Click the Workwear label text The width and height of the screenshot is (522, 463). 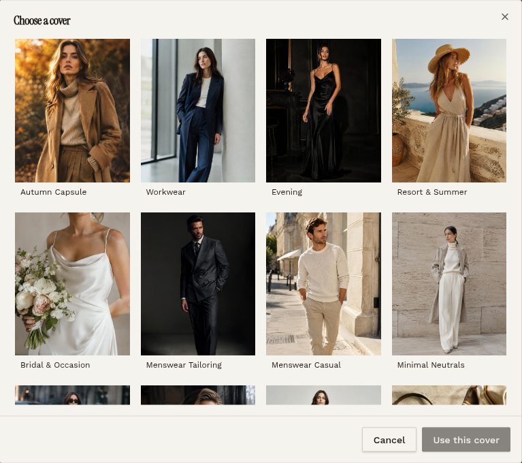tap(166, 192)
